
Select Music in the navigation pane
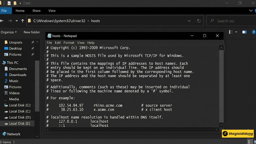[14, 81]
